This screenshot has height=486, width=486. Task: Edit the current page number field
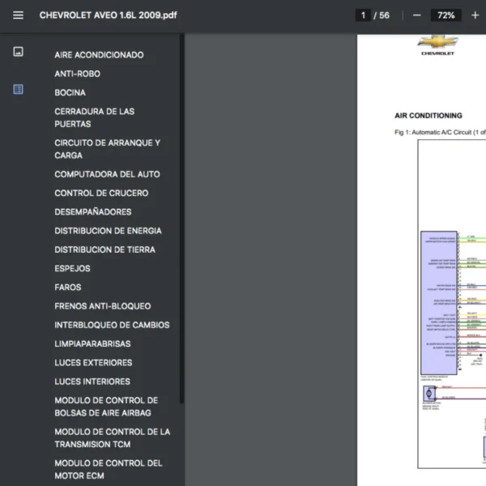point(363,15)
